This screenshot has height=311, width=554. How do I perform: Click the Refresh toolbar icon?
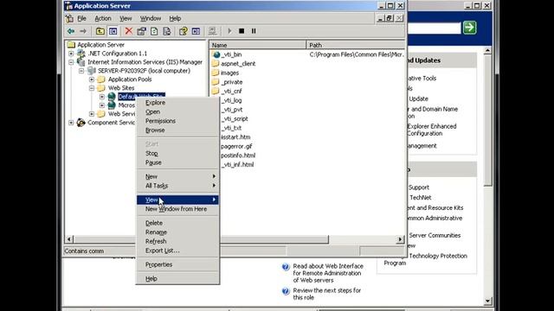154,31
